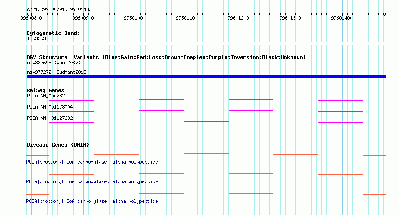Open the third PCCA propionyl CoA carboxylase link
399x215 pixels.
[92, 201]
